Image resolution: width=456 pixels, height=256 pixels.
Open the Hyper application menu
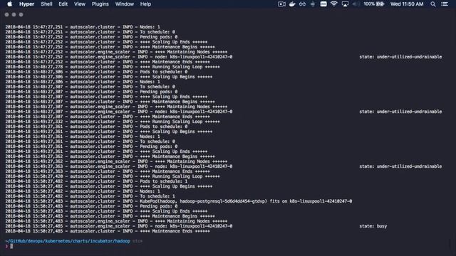click(x=26, y=4)
